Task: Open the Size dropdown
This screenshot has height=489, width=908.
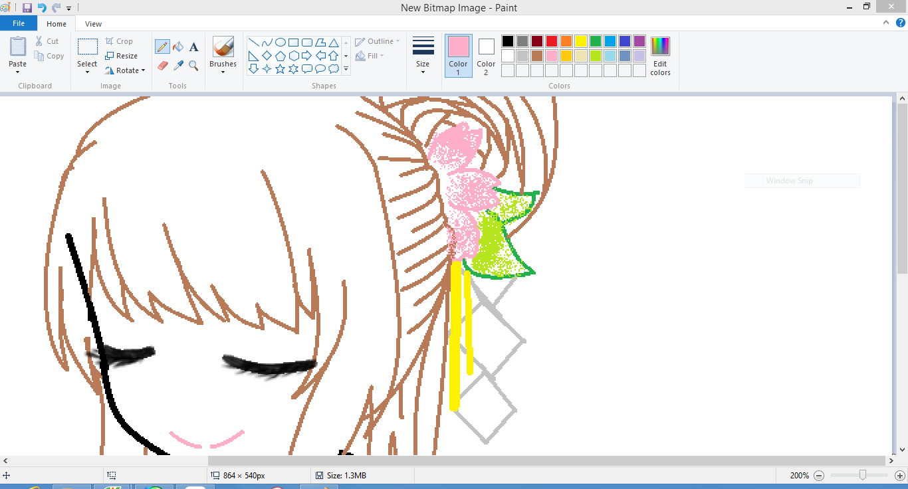Action: pos(423,72)
